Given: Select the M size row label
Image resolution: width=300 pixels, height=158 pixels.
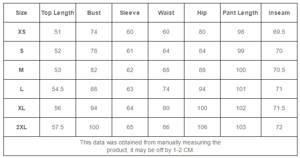Looking at the screenshot, I should point(21,70).
